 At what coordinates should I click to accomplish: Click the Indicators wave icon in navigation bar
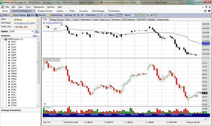(x=109, y=11)
